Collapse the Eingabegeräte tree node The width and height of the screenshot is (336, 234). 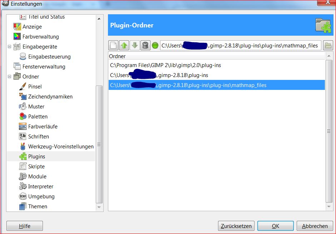(x=9, y=46)
